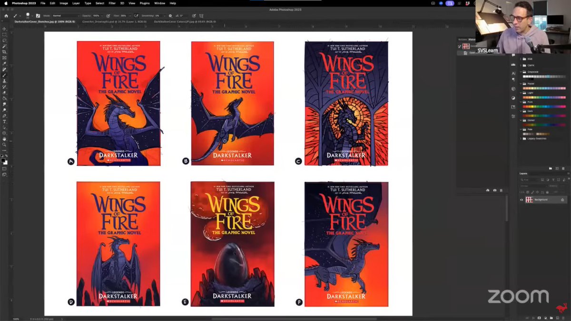The height and width of the screenshot is (321, 571).
Task: Select the Move tool
Action: [x=4, y=29]
